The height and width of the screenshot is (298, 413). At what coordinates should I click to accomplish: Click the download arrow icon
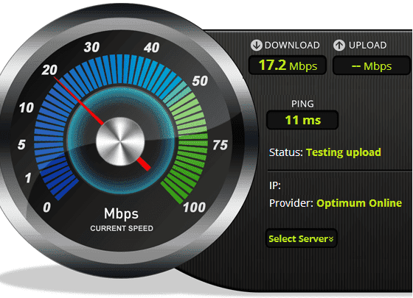pos(256,45)
